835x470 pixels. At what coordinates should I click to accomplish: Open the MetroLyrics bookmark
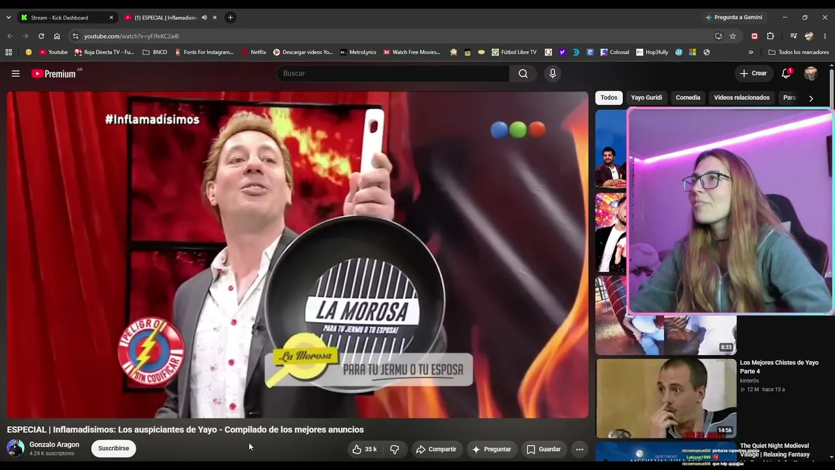pyautogui.click(x=358, y=52)
